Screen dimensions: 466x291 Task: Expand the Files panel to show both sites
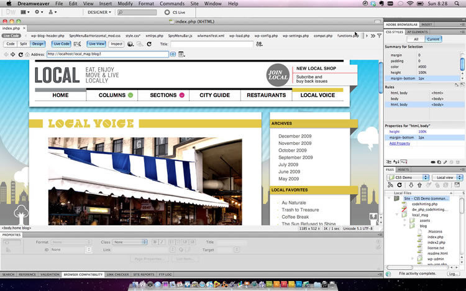click(459, 185)
